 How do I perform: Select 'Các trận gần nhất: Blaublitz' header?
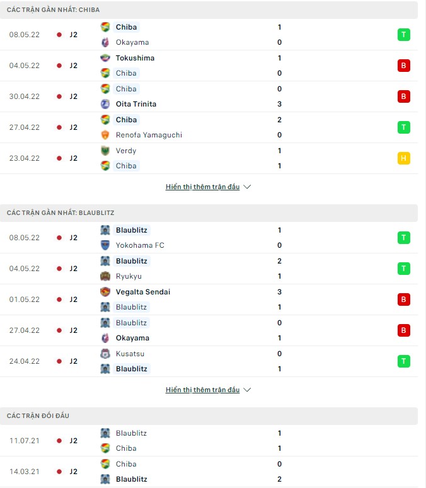click(60, 213)
